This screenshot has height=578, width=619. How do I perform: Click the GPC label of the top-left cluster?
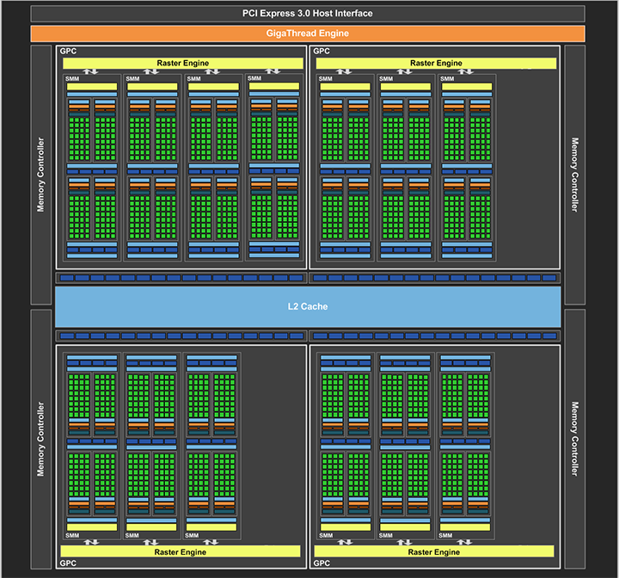[x=68, y=52]
